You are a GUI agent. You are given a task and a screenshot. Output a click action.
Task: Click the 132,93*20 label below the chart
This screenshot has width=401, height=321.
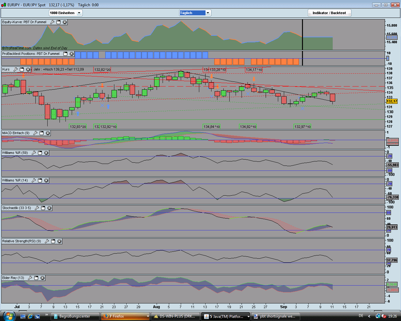point(78,127)
